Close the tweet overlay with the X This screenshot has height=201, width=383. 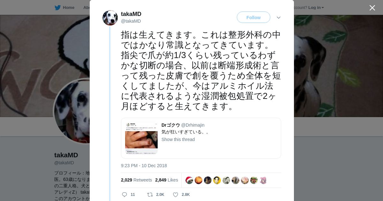(x=372, y=8)
